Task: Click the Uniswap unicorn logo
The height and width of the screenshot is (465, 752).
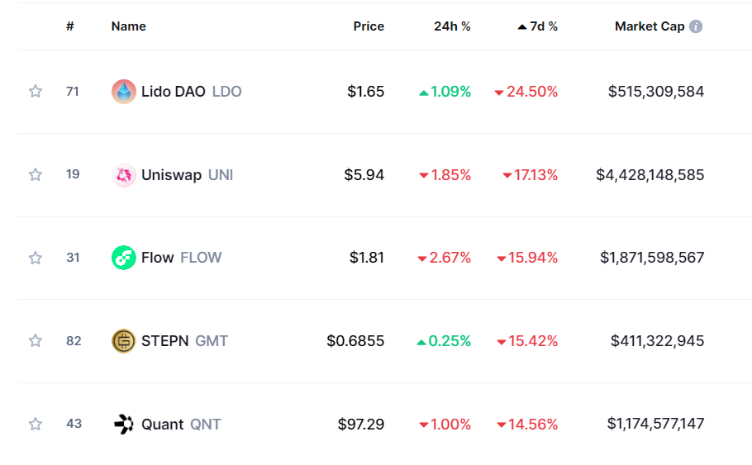Action: [x=123, y=175]
